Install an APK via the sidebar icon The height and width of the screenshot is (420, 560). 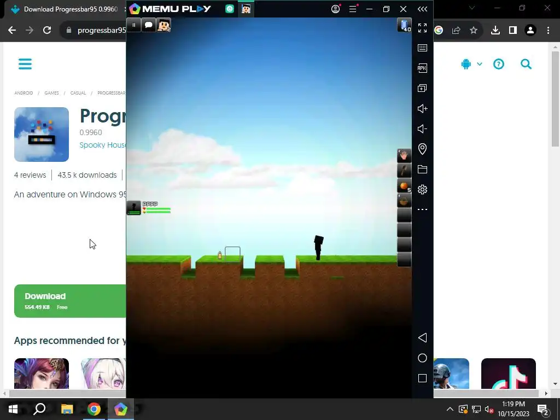point(422,68)
